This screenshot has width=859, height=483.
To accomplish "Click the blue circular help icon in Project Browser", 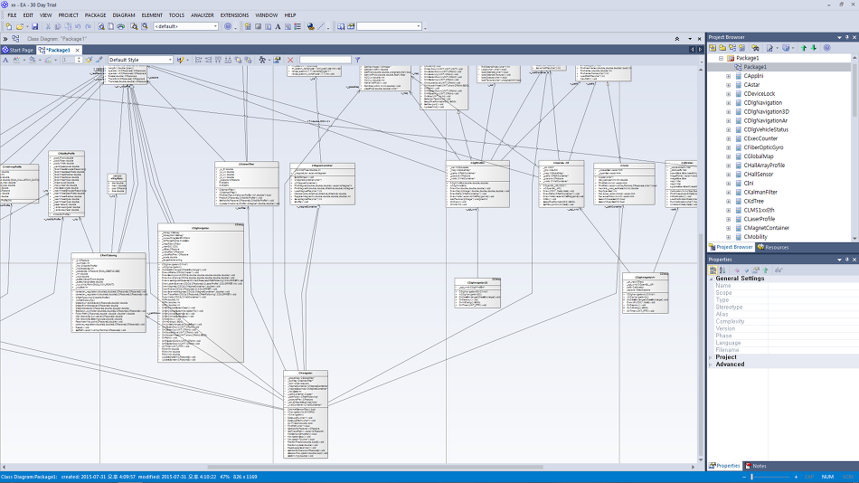I will tap(826, 48).
